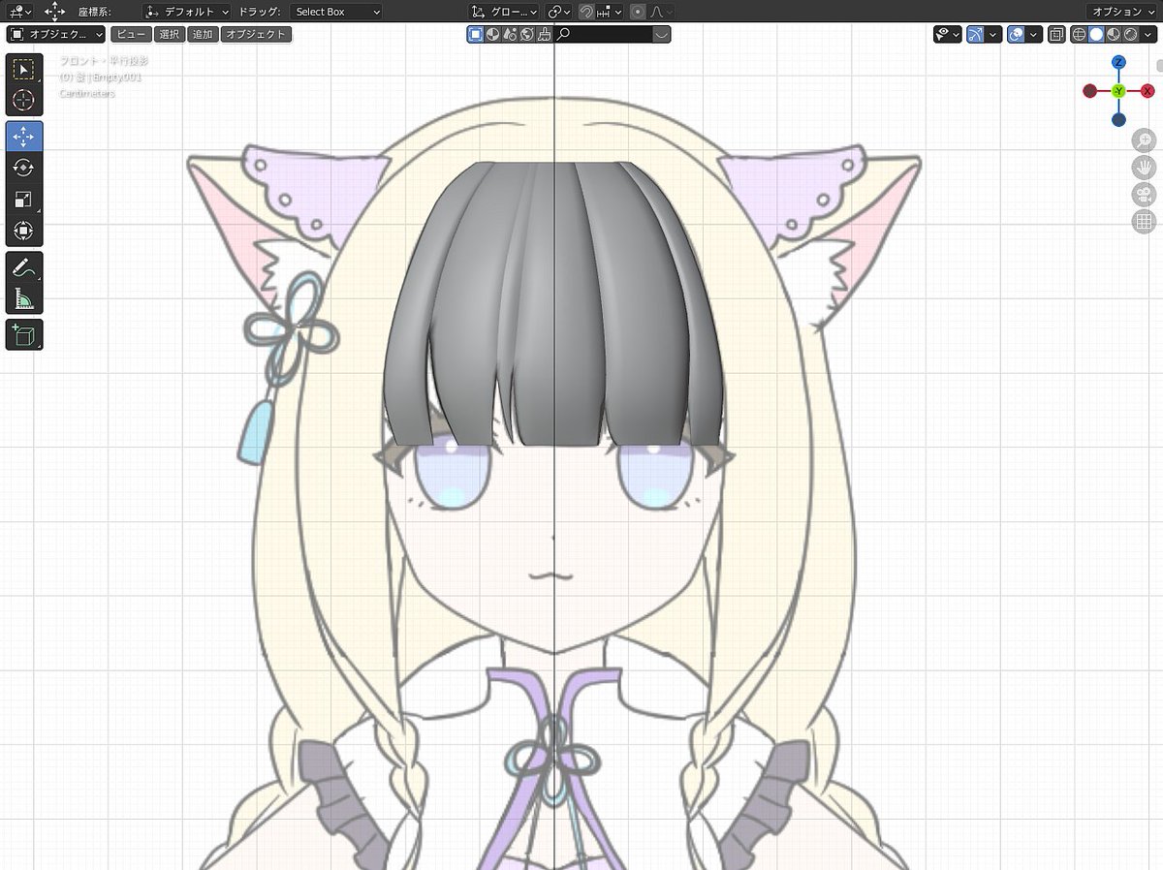
Task: Select the Scale tool
Action: tap(23, 198)
